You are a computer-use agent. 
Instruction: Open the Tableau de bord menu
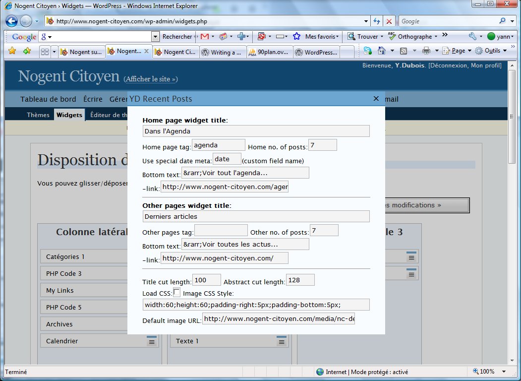tap(48, 99)
